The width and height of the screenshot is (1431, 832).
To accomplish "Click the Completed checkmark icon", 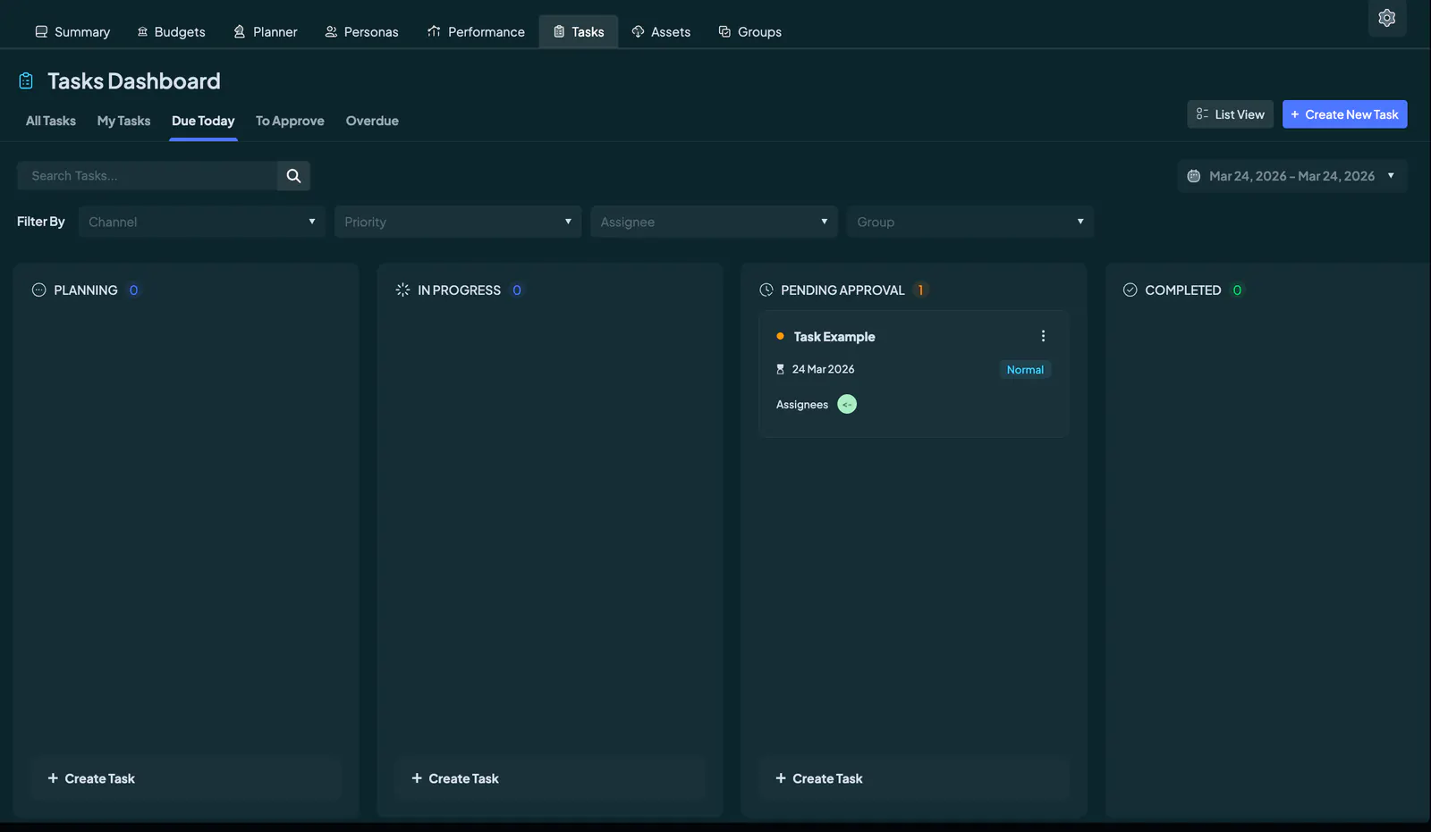I will pos(1130,290).
